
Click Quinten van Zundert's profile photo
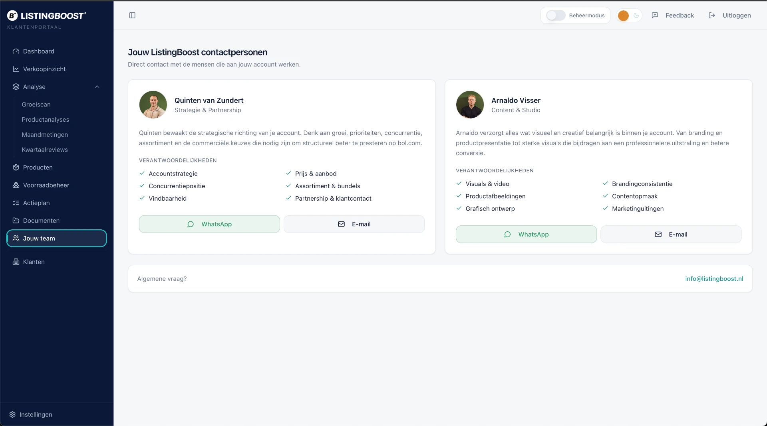pyautogui.click(x=153, y=105)
